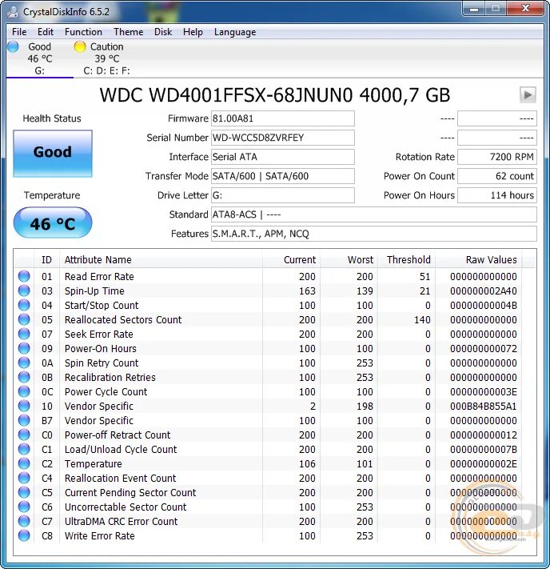Click the Standard ATA8-ACS field
Screen dimensions: 550x569
coord(374,214)
